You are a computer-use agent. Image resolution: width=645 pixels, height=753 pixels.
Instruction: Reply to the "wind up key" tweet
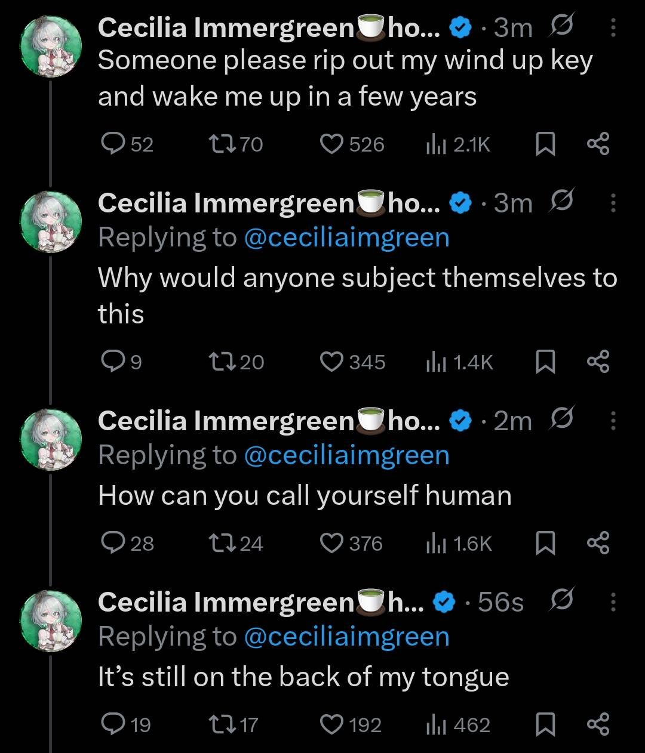point(112,144)
